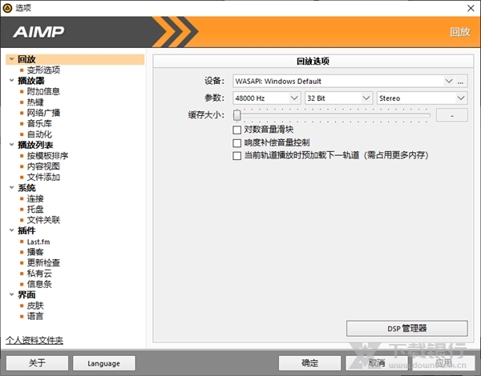Select 播客 in the tree
The width and height of the screenshot is (481, 376).
point(35,252)
